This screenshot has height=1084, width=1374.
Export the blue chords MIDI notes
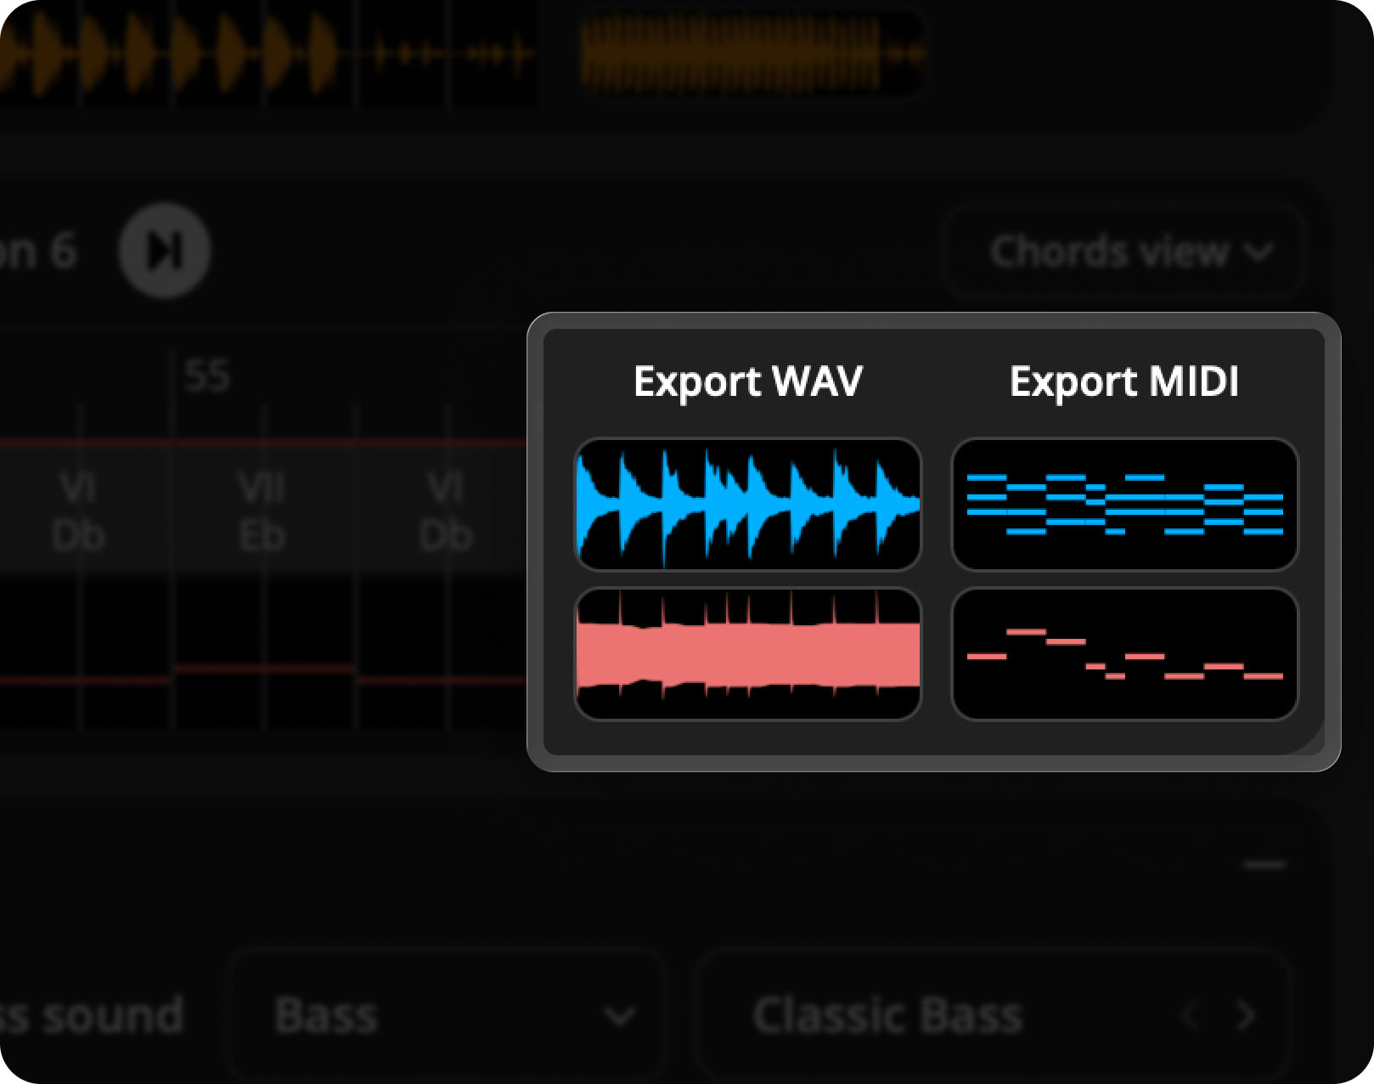1124,505
